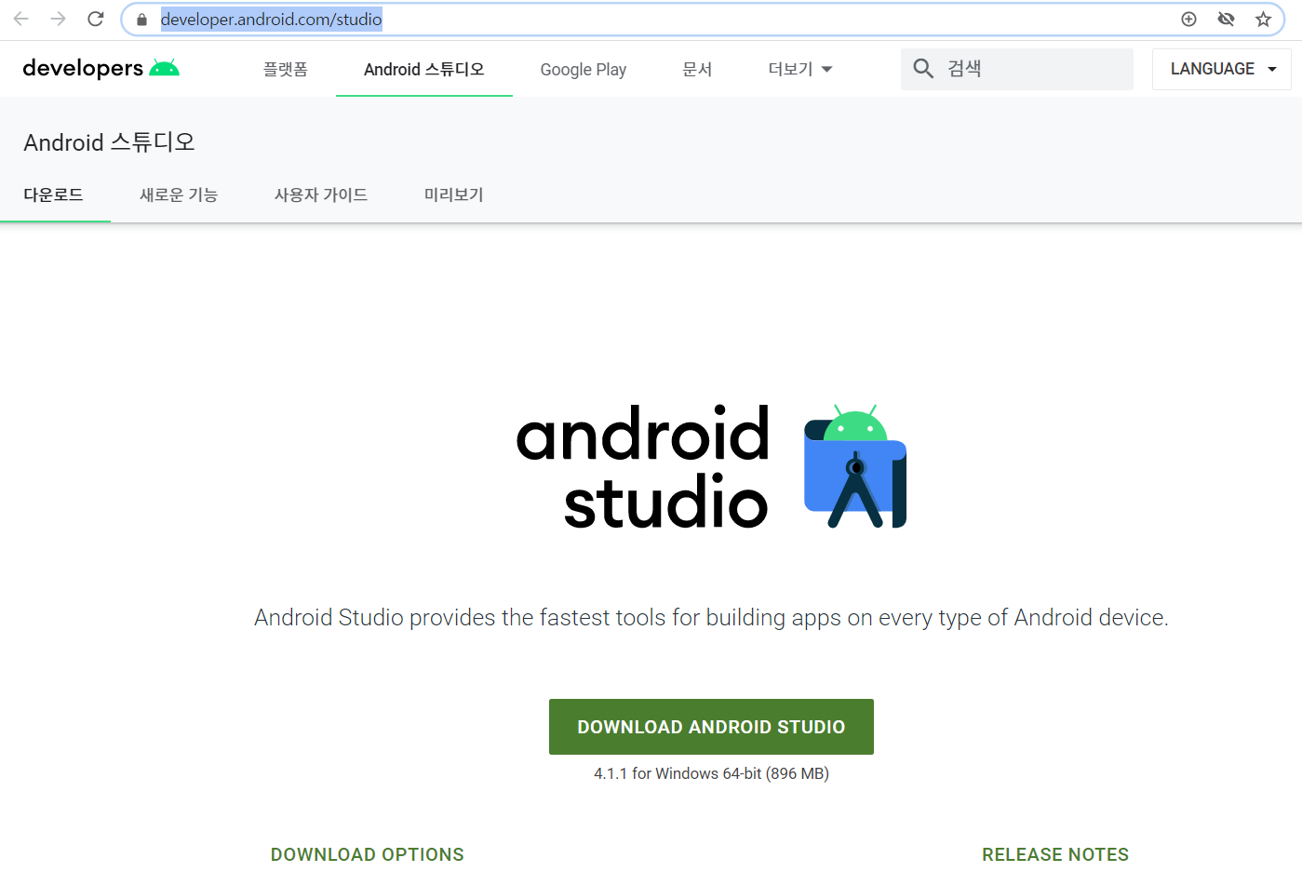Click the crossed-out eye icon in address bar
This screenshot has width=1302, height=885.
[x=1226, y=19]
